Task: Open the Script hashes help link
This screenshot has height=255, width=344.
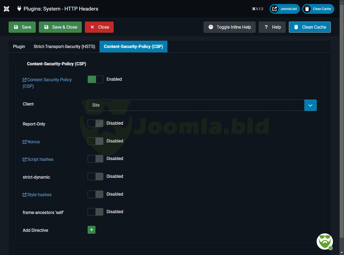Action: click(40, 159)
